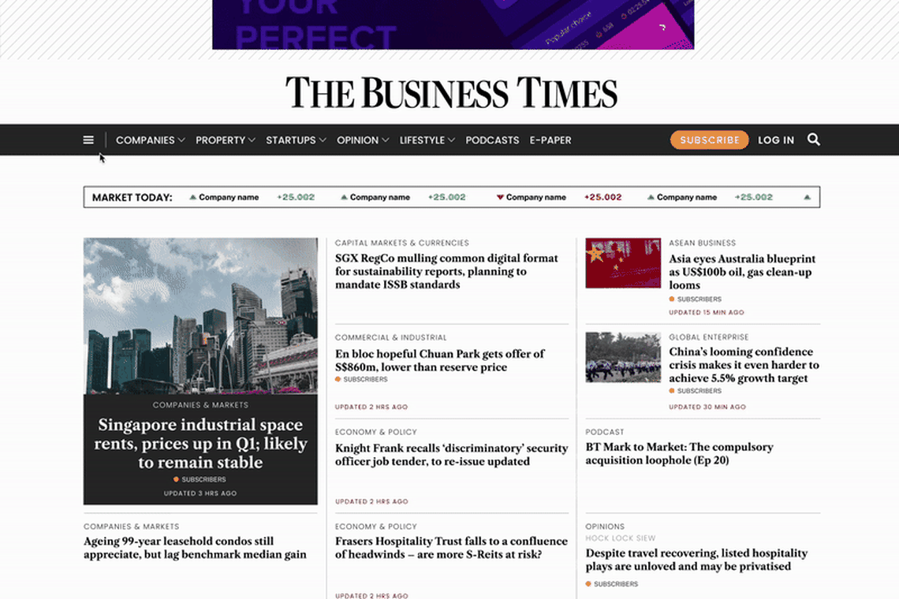899x599 pixels.
Task: Click the red down-arrow market ticker icon
Action: [x=500, y=197]
